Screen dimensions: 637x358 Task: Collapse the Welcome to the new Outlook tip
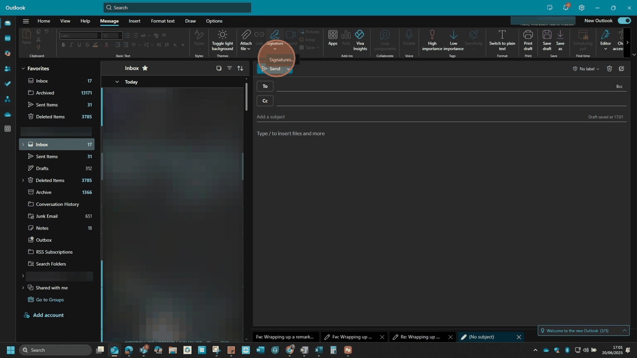point(625,330)
